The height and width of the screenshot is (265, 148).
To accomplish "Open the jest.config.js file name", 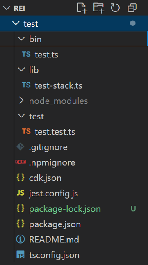I will [x=54, y=194].
